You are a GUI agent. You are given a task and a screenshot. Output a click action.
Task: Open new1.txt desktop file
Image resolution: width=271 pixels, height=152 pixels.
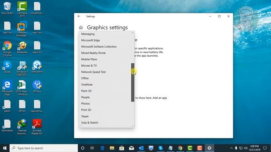(x=37, y=28)
